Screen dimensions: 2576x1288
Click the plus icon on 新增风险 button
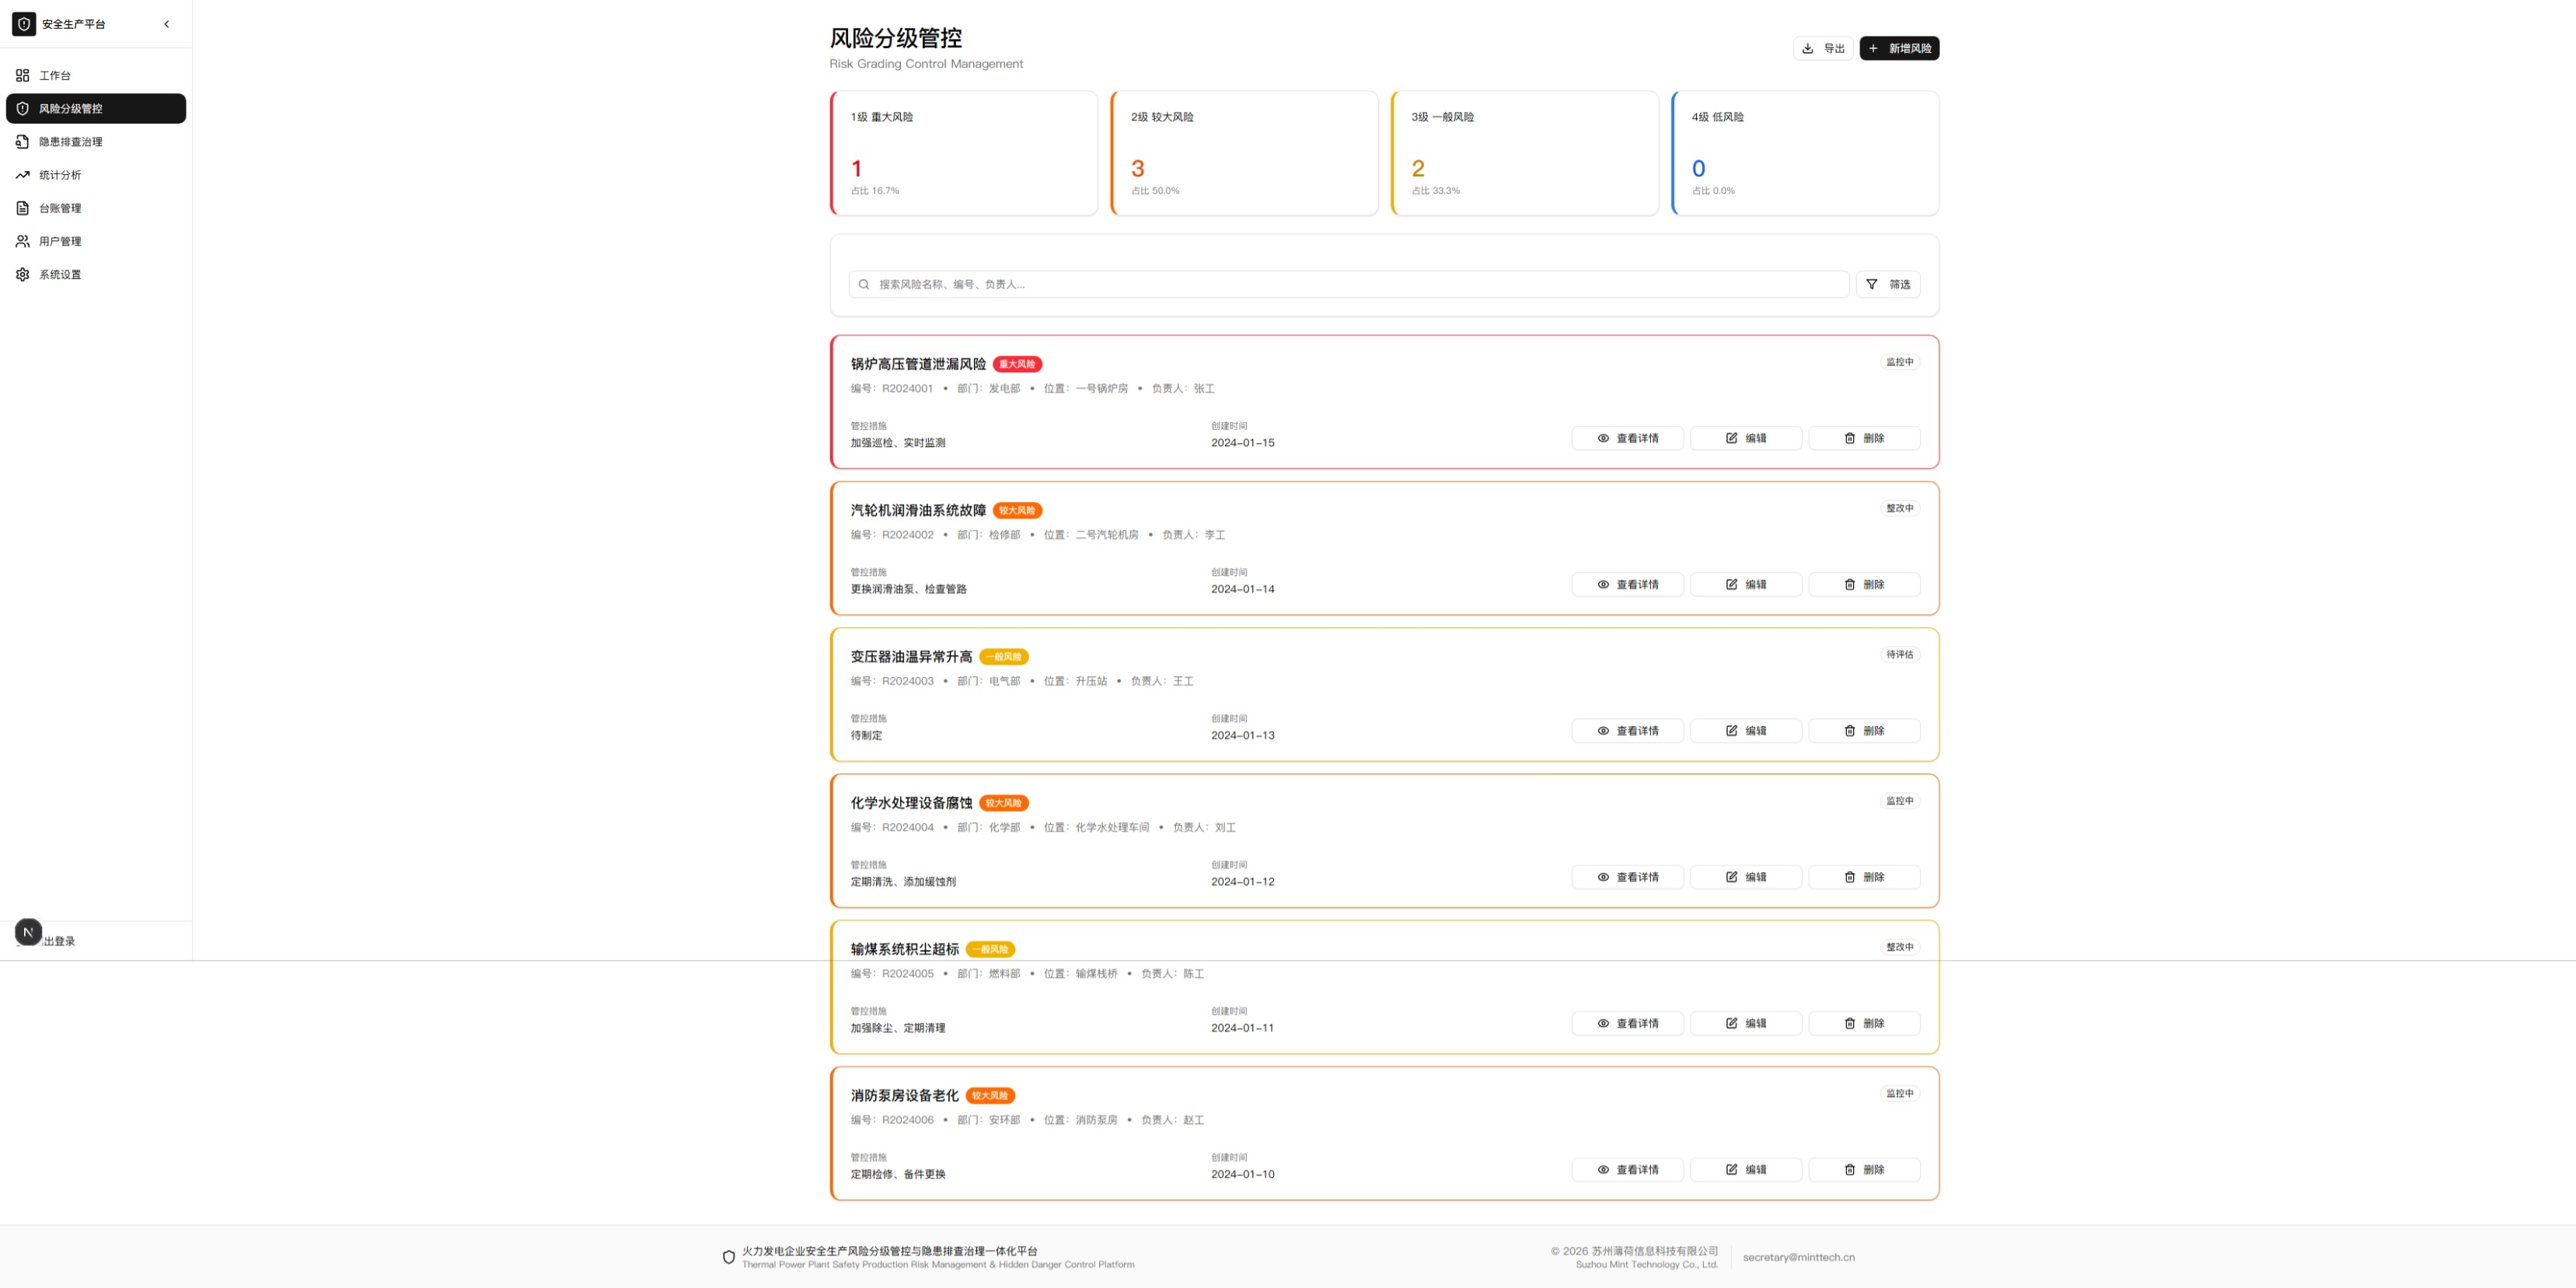coord(1874,48)
